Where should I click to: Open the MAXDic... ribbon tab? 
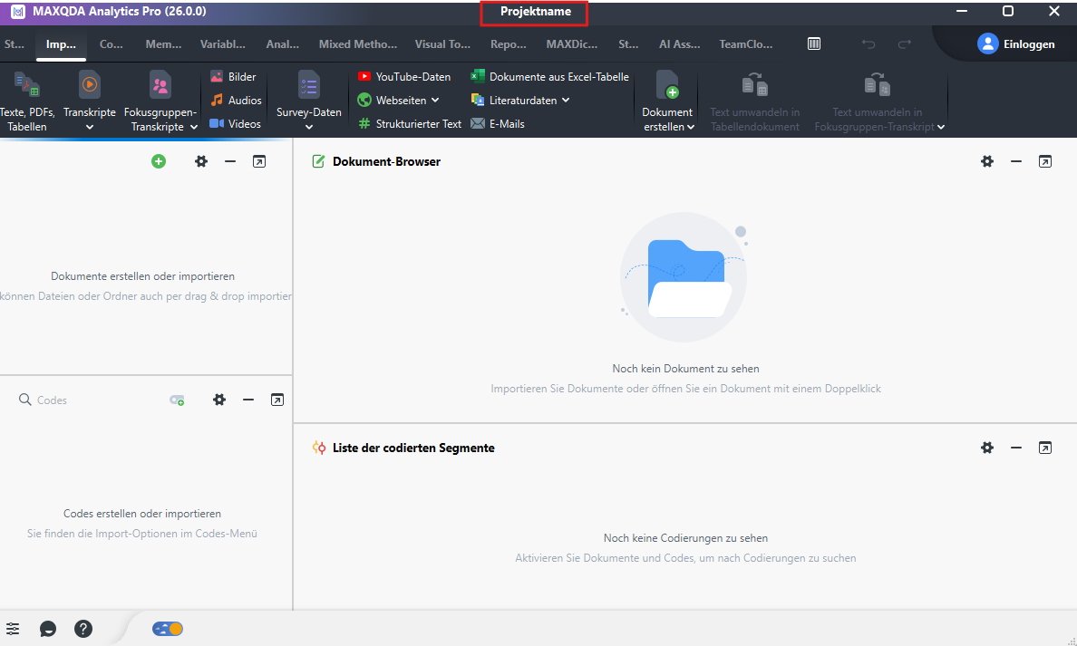(571, 43)
